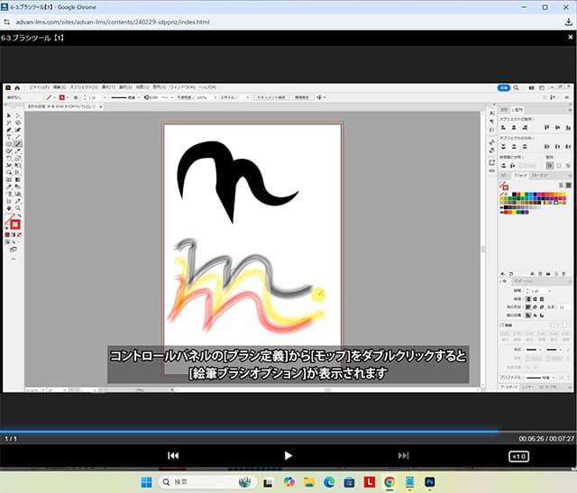Change the x1.0 playback speed
Image resolution: width=577 pixels, height=493 pixels.
[x=518, y=457]
